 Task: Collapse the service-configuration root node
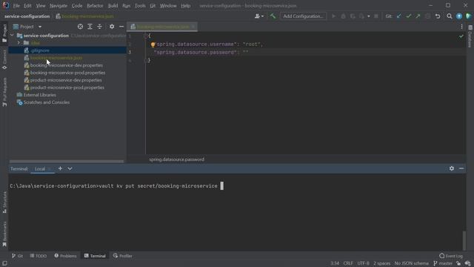[x=12, y=36]
